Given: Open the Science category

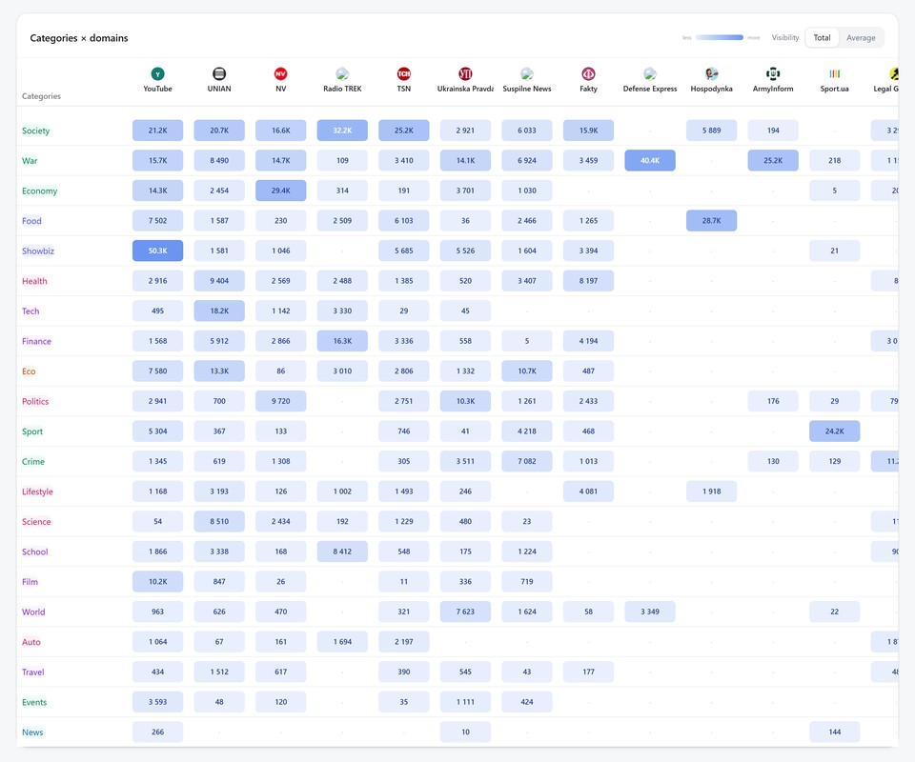Looking at the screenshot, I should pyautogui.click(x=36, y=522).
